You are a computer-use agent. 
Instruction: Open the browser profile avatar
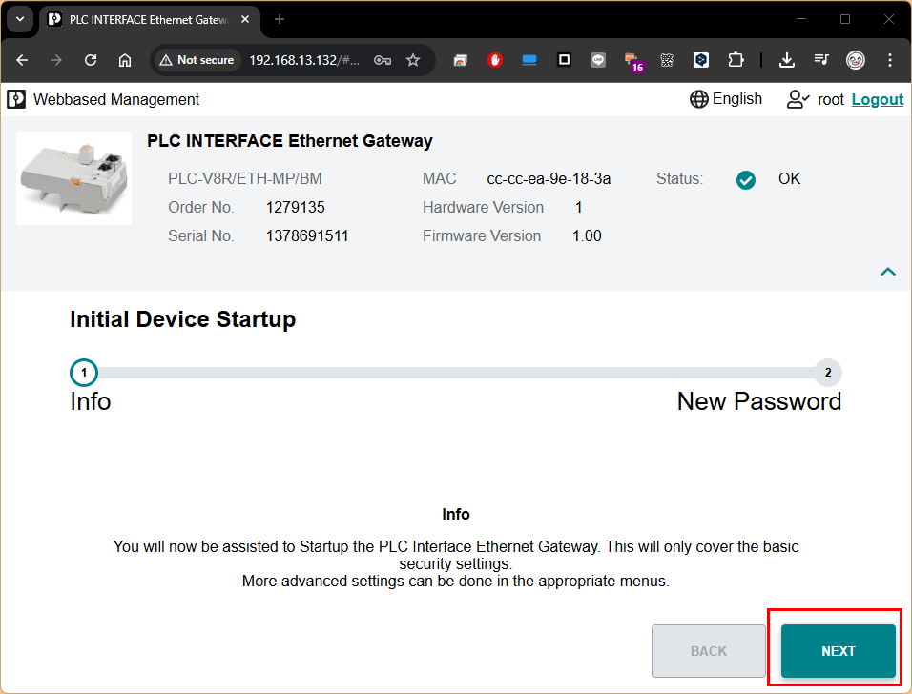[855, 60]
